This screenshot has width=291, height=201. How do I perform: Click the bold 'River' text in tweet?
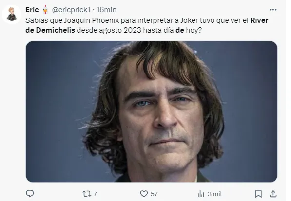coord(259,20)
